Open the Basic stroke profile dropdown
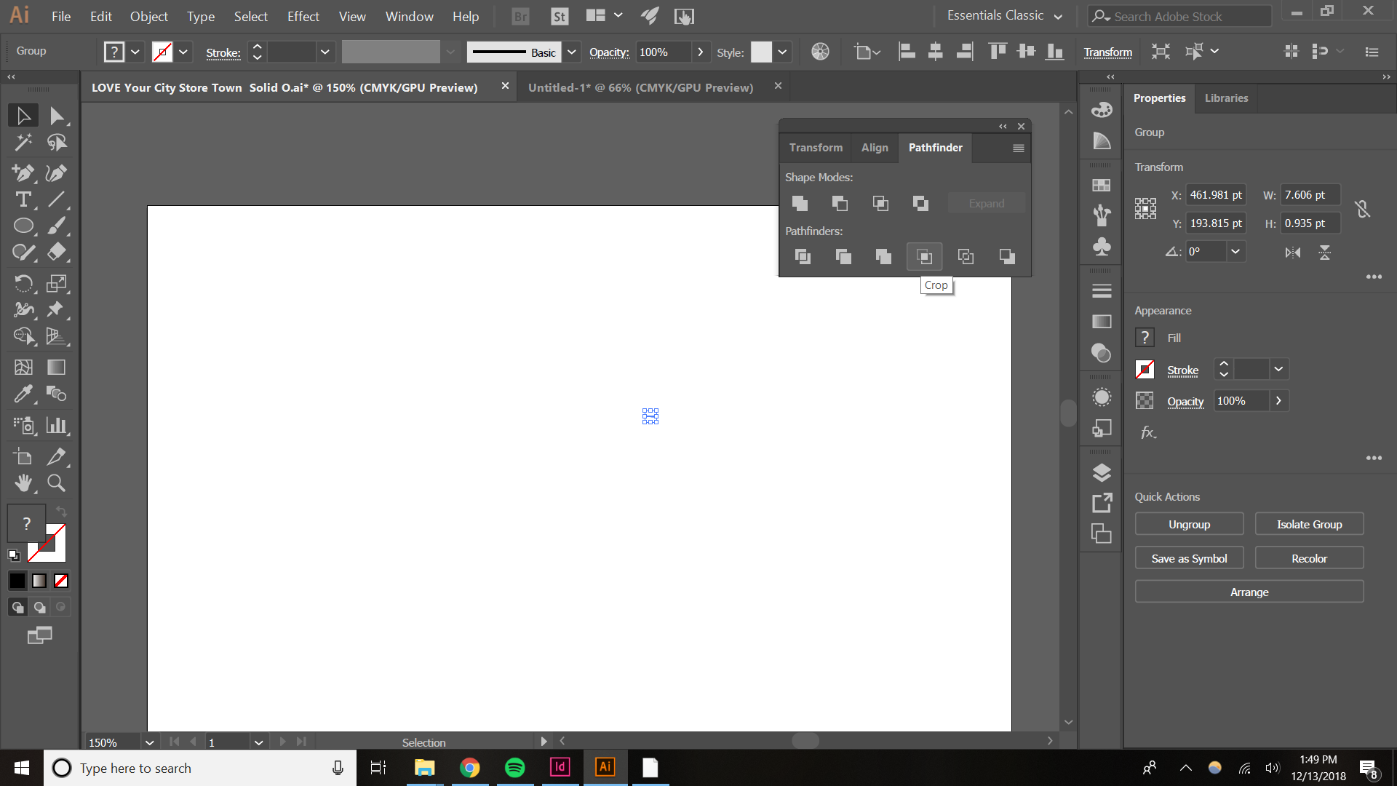This screenshot has width=1397, height=786. (x=572, y=52)
